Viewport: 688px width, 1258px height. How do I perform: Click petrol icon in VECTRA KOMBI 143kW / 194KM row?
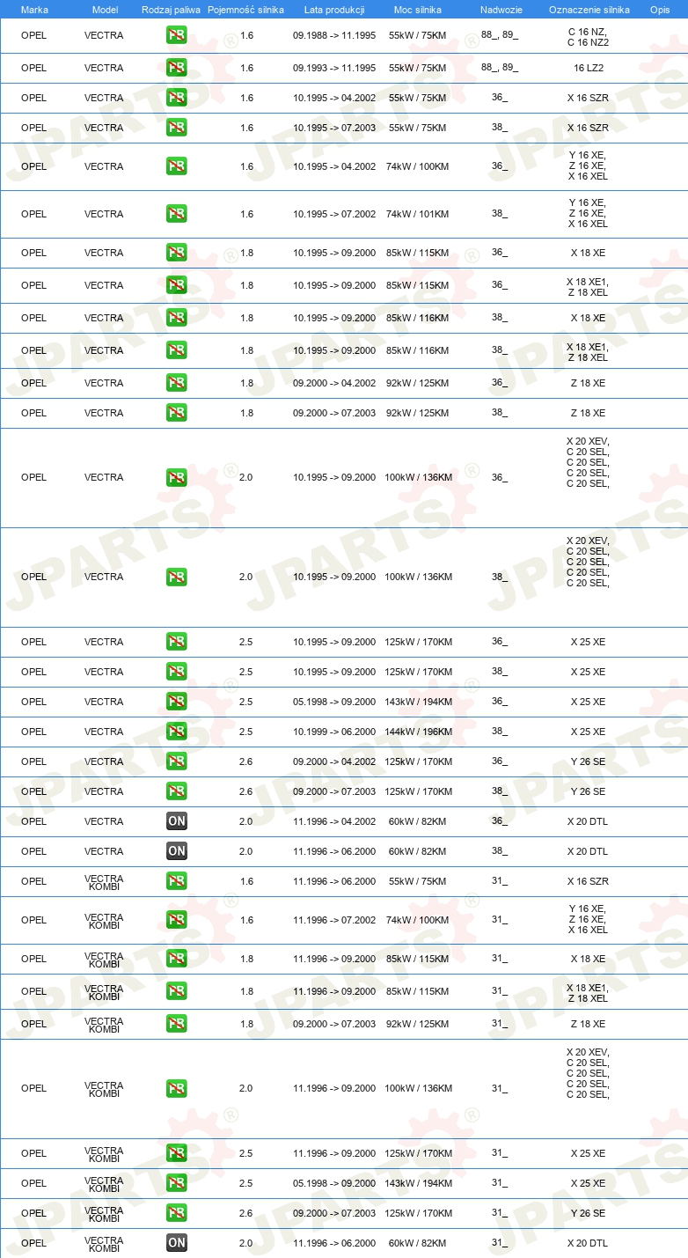pos(177,1183)
